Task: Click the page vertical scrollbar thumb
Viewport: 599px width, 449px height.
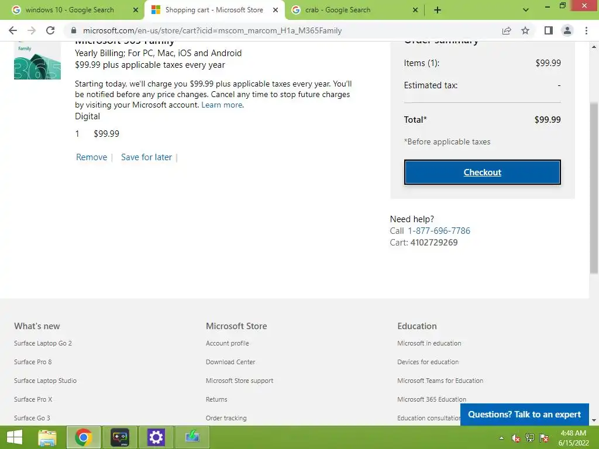Action: tap(594, 188)
